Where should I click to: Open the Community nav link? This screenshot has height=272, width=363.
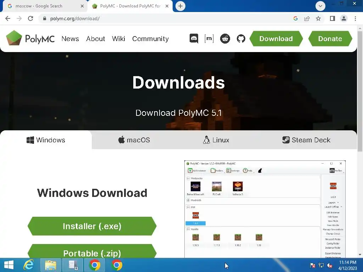click(x=150, y=39)
